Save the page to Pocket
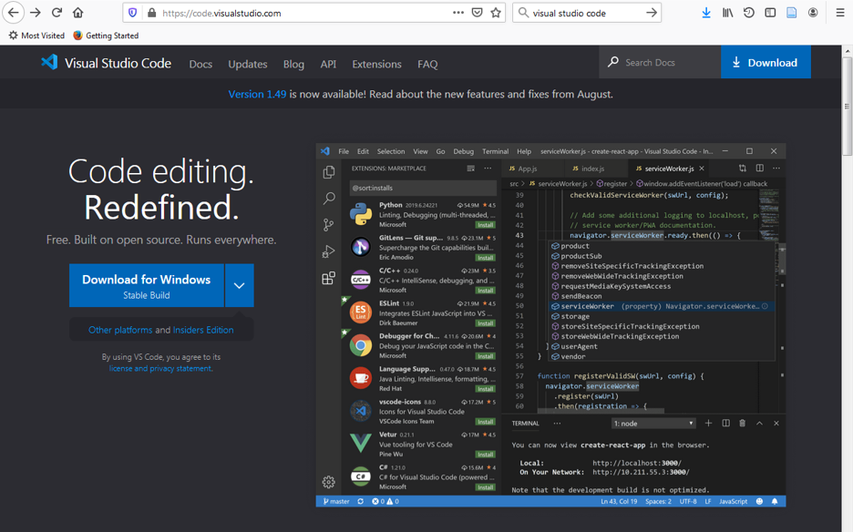 (478, 13)
